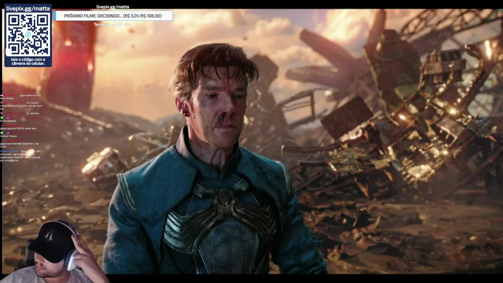Click the green badge beside 'to duvidando' message
The height and width of the screenshot is (283, 503).
(x=2, y=118)
